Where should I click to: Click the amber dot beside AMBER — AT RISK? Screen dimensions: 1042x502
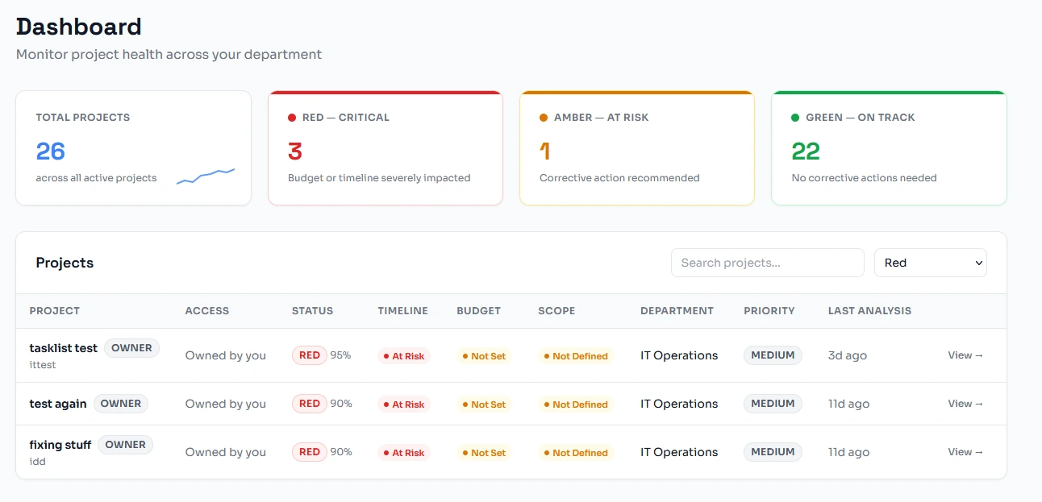pyautogui.click(x=544, y=118)
